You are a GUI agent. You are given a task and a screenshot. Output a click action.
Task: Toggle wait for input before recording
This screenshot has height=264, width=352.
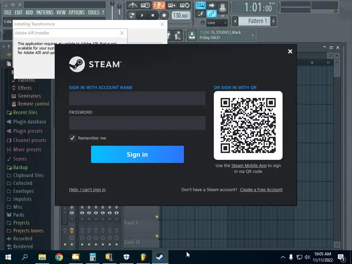145,5
